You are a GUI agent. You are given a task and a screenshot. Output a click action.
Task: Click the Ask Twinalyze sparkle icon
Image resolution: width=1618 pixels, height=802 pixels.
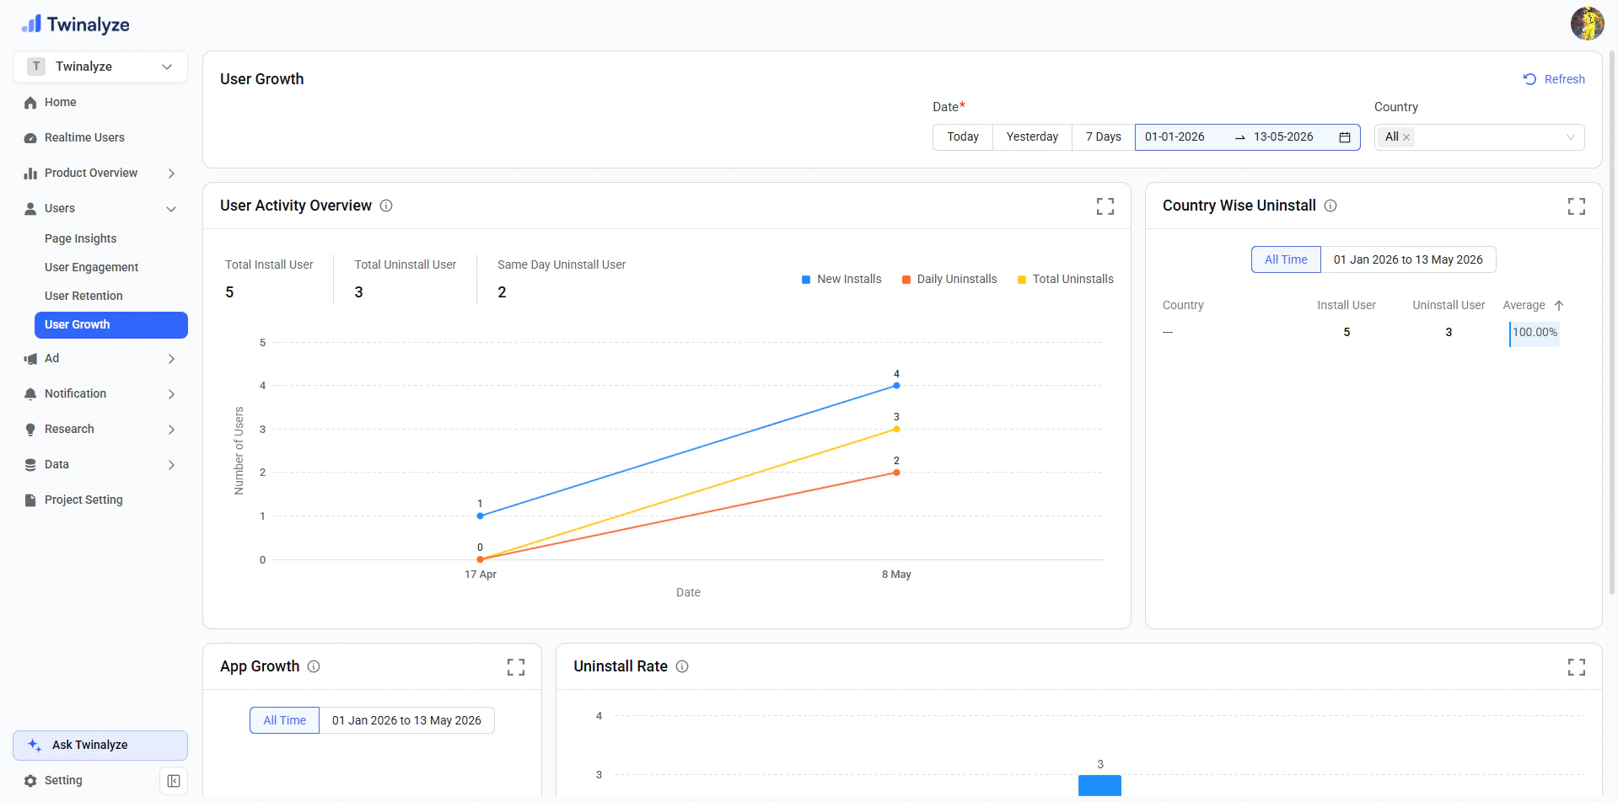(35, 746)
